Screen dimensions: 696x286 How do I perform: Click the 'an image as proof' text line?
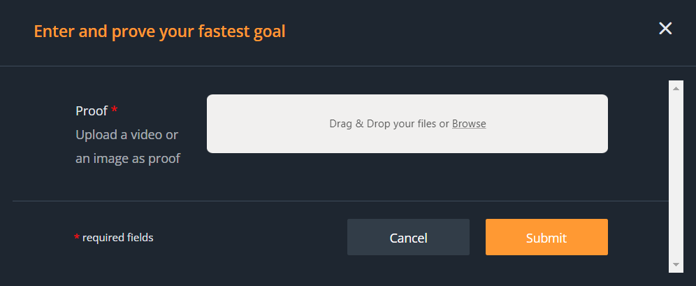coord(128,159)
